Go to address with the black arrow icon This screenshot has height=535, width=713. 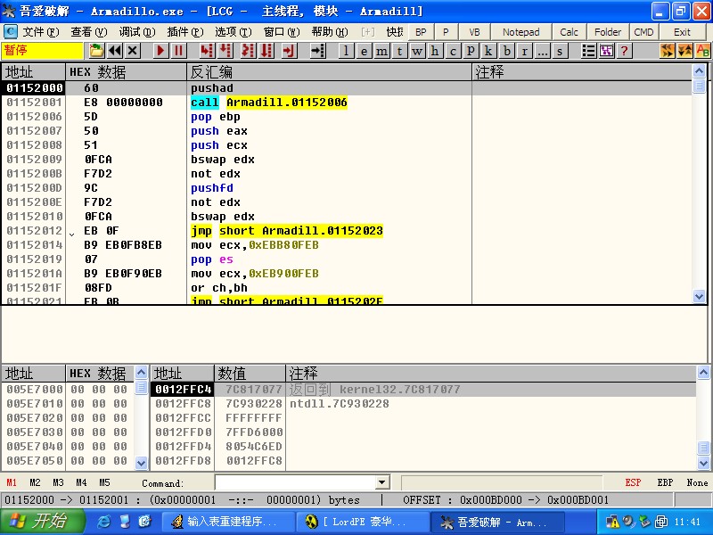click(x=318, y=51)
